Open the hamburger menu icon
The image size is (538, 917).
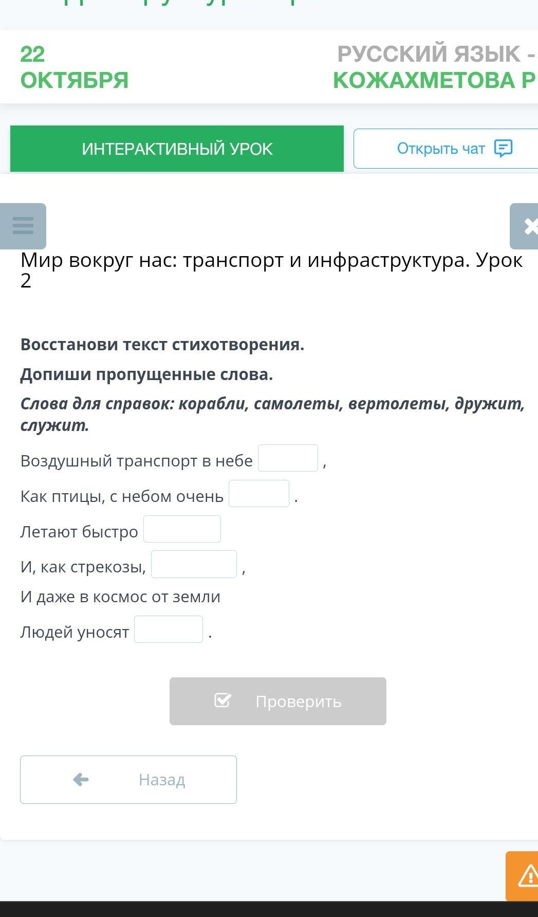tap(23, 226)
